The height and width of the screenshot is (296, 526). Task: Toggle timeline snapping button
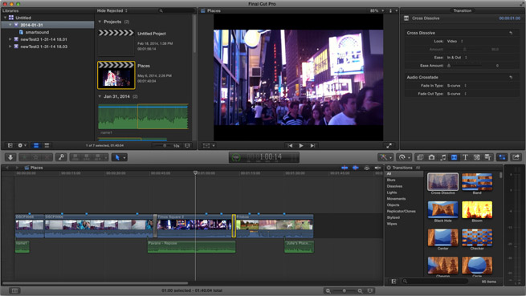click(x=377, y=168)
